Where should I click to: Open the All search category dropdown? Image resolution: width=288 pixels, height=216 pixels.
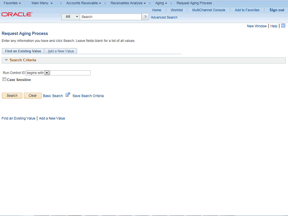pos(71,17)
